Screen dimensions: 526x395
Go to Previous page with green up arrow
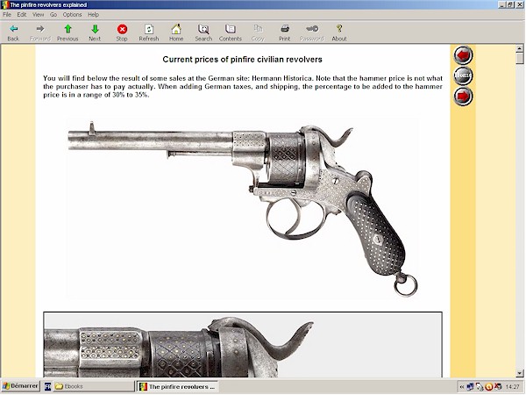[68, 33]
